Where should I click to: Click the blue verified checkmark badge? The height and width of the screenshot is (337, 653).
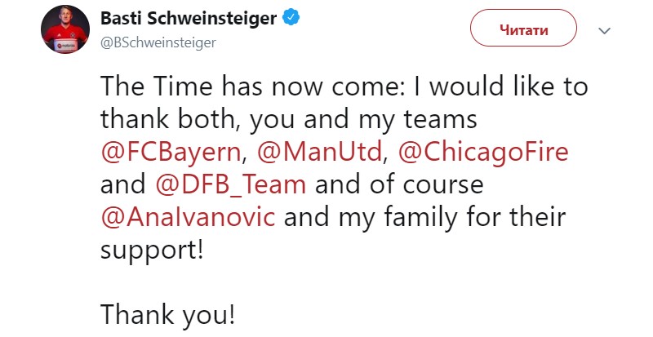(290, 17)
